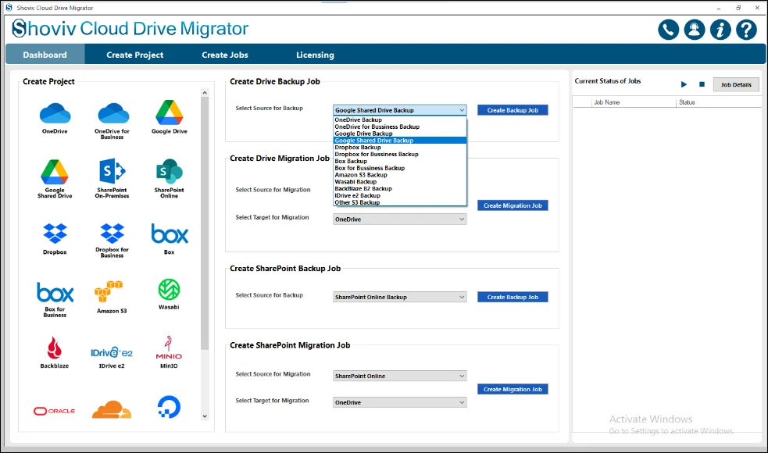Choose the Dropbox for Business project icon
Image resolution: width=768 pixels, height=453 pixels.
click(x=113, y=234)
